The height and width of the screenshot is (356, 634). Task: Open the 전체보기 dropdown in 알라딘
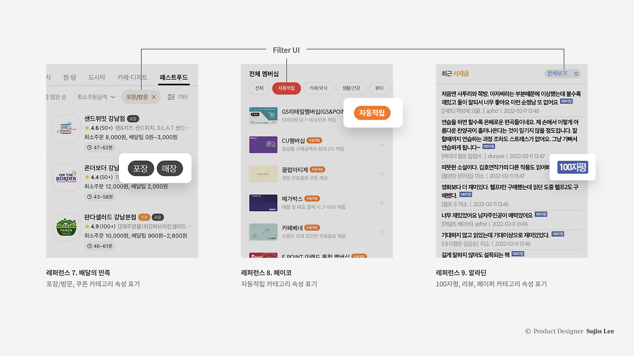click(562, 74)
